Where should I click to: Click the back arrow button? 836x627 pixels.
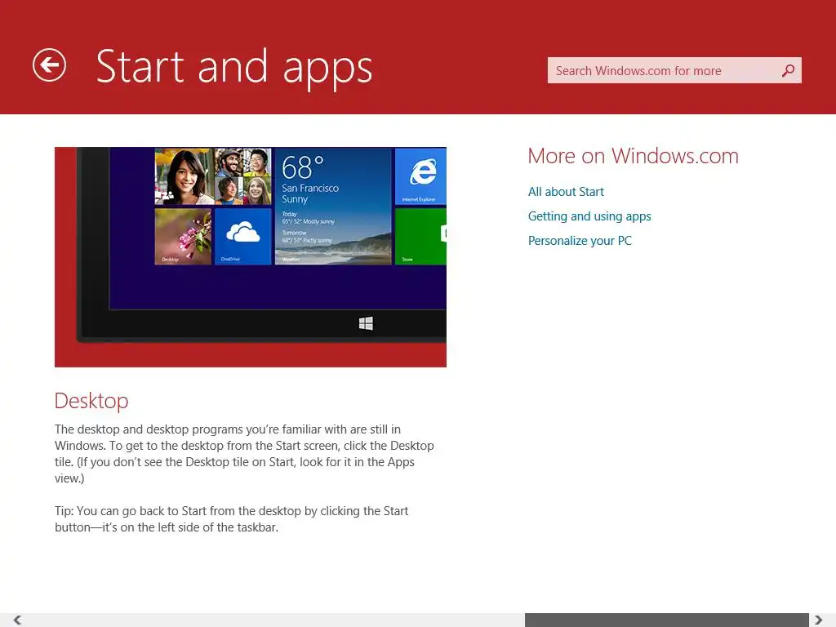click(49, 65)
